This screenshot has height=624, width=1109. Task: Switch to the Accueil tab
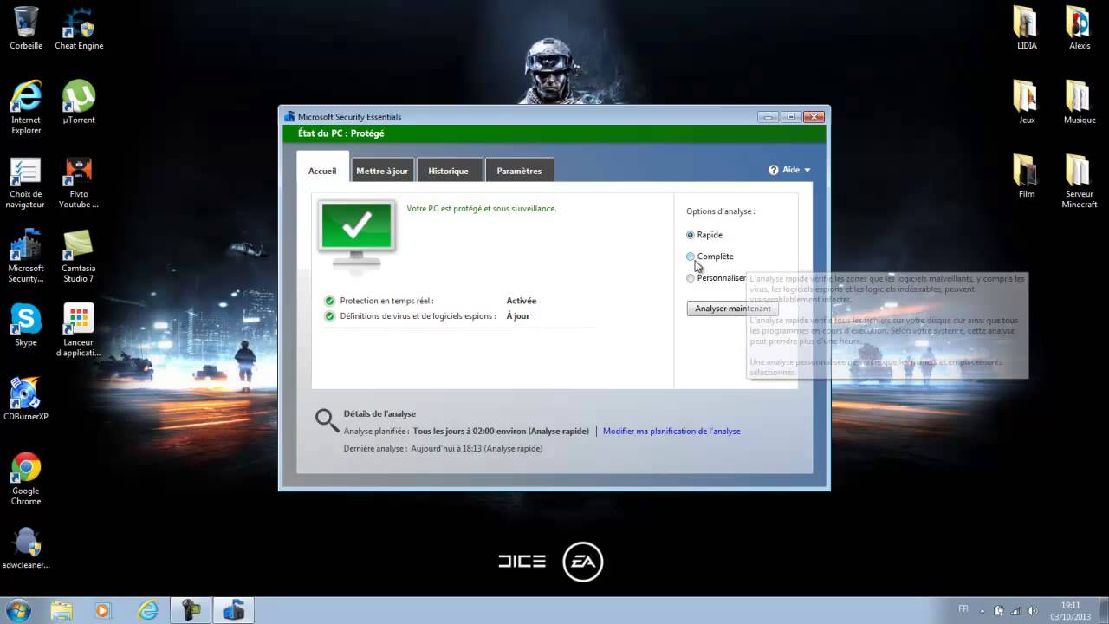pyautogui.click(x=322, y=171)
